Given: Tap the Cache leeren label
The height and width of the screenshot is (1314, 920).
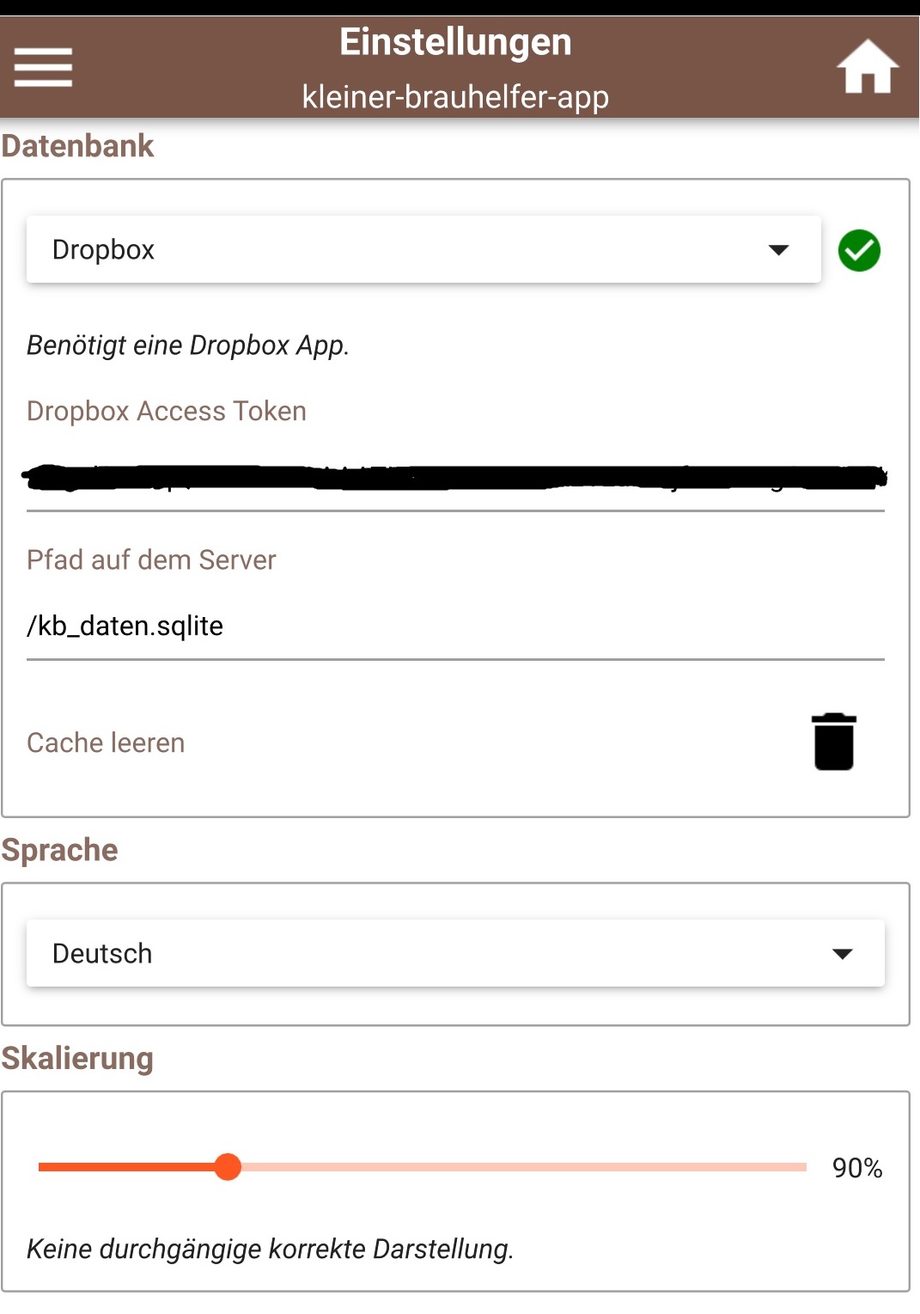Looking at the screenshot, I should 106,743.
